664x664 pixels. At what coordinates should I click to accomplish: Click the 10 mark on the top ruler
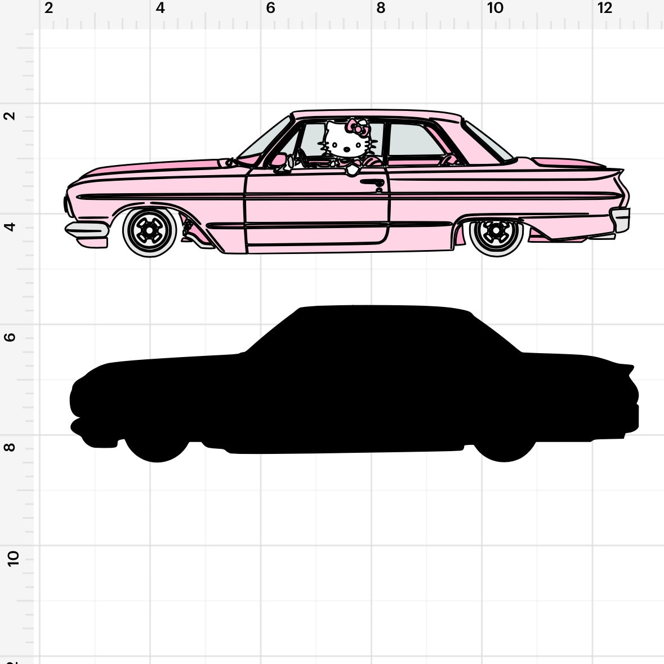point(495,8)
